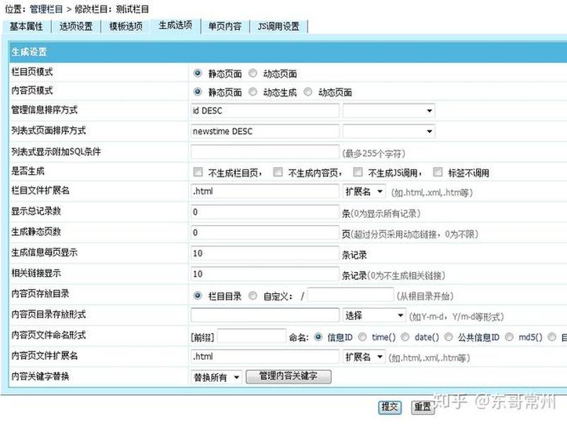Select 信息ID naming option
The image size is (567, 425).
point(318,337)
